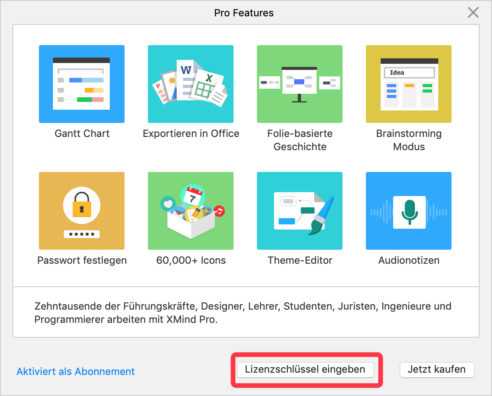Open the Aktiviert als Abonnement link
The width and height of the screenshot is (492, 396).
tap(76, 371)
